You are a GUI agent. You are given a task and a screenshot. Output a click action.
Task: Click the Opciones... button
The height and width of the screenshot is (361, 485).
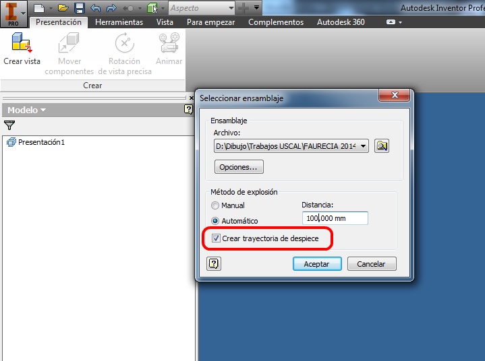coord(239,167)
